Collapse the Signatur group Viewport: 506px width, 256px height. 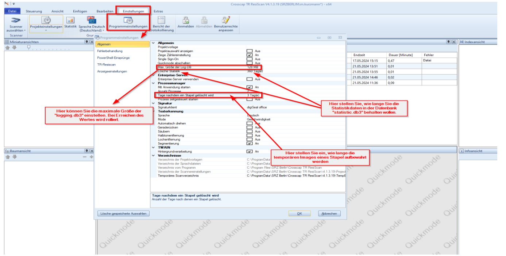coord(154,103)
